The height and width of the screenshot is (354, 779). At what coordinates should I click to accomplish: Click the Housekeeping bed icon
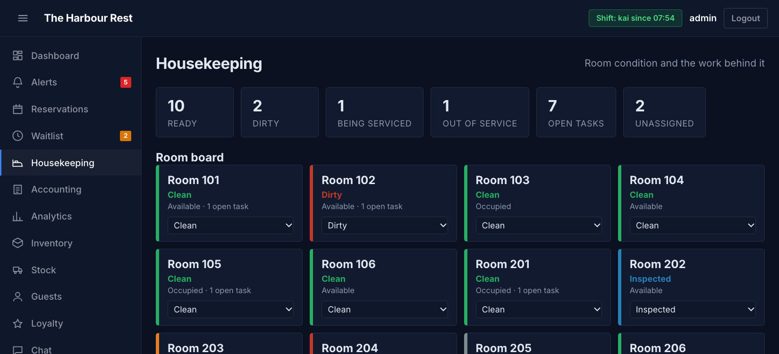pyautogui.click(x=17, y=163)
